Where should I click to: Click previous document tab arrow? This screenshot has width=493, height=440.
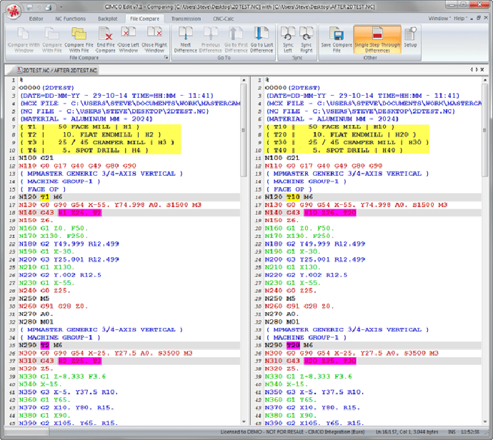(x=472, y=69)
